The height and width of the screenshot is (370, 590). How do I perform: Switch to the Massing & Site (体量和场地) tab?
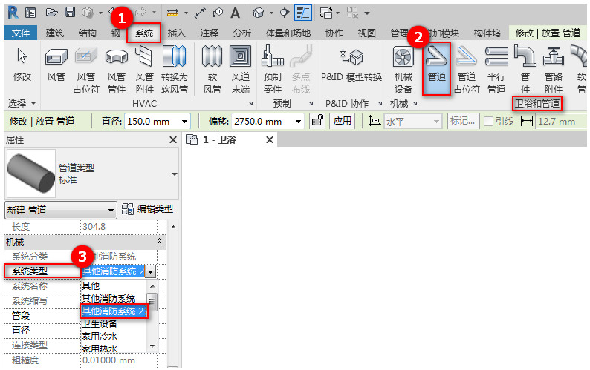[x=288, y=33]
